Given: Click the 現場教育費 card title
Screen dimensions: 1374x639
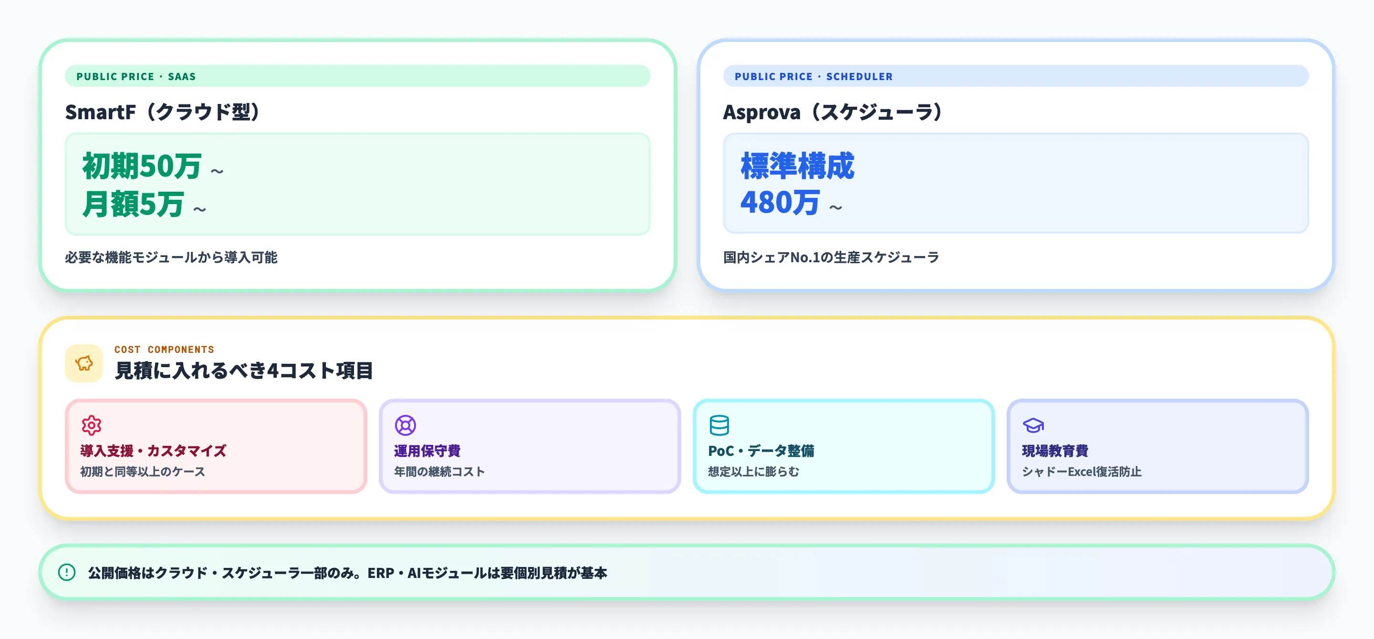Looking at the screenshot, I should point(1055,451).
